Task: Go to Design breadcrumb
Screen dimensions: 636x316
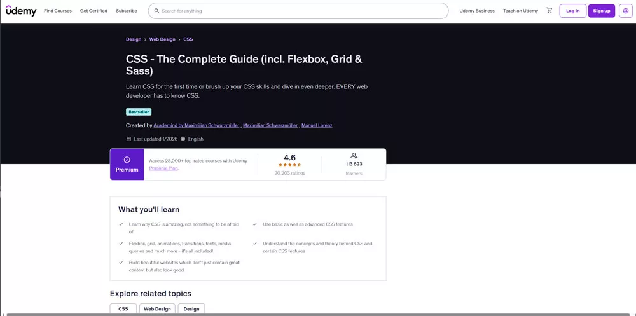Action: (x=134, y=39)
